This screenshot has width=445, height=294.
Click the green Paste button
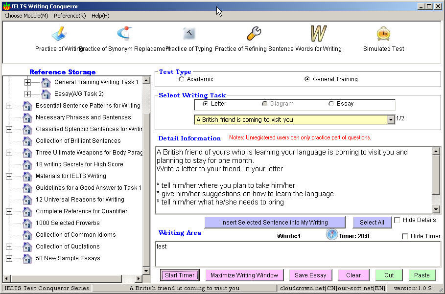(x=422, y=275)
